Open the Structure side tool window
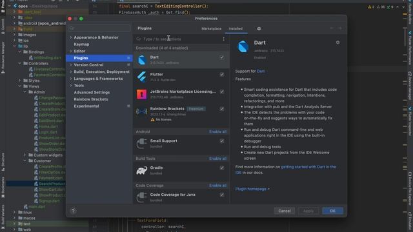Image resolution: width=413 pixels, height=232 pixels. 3,162
